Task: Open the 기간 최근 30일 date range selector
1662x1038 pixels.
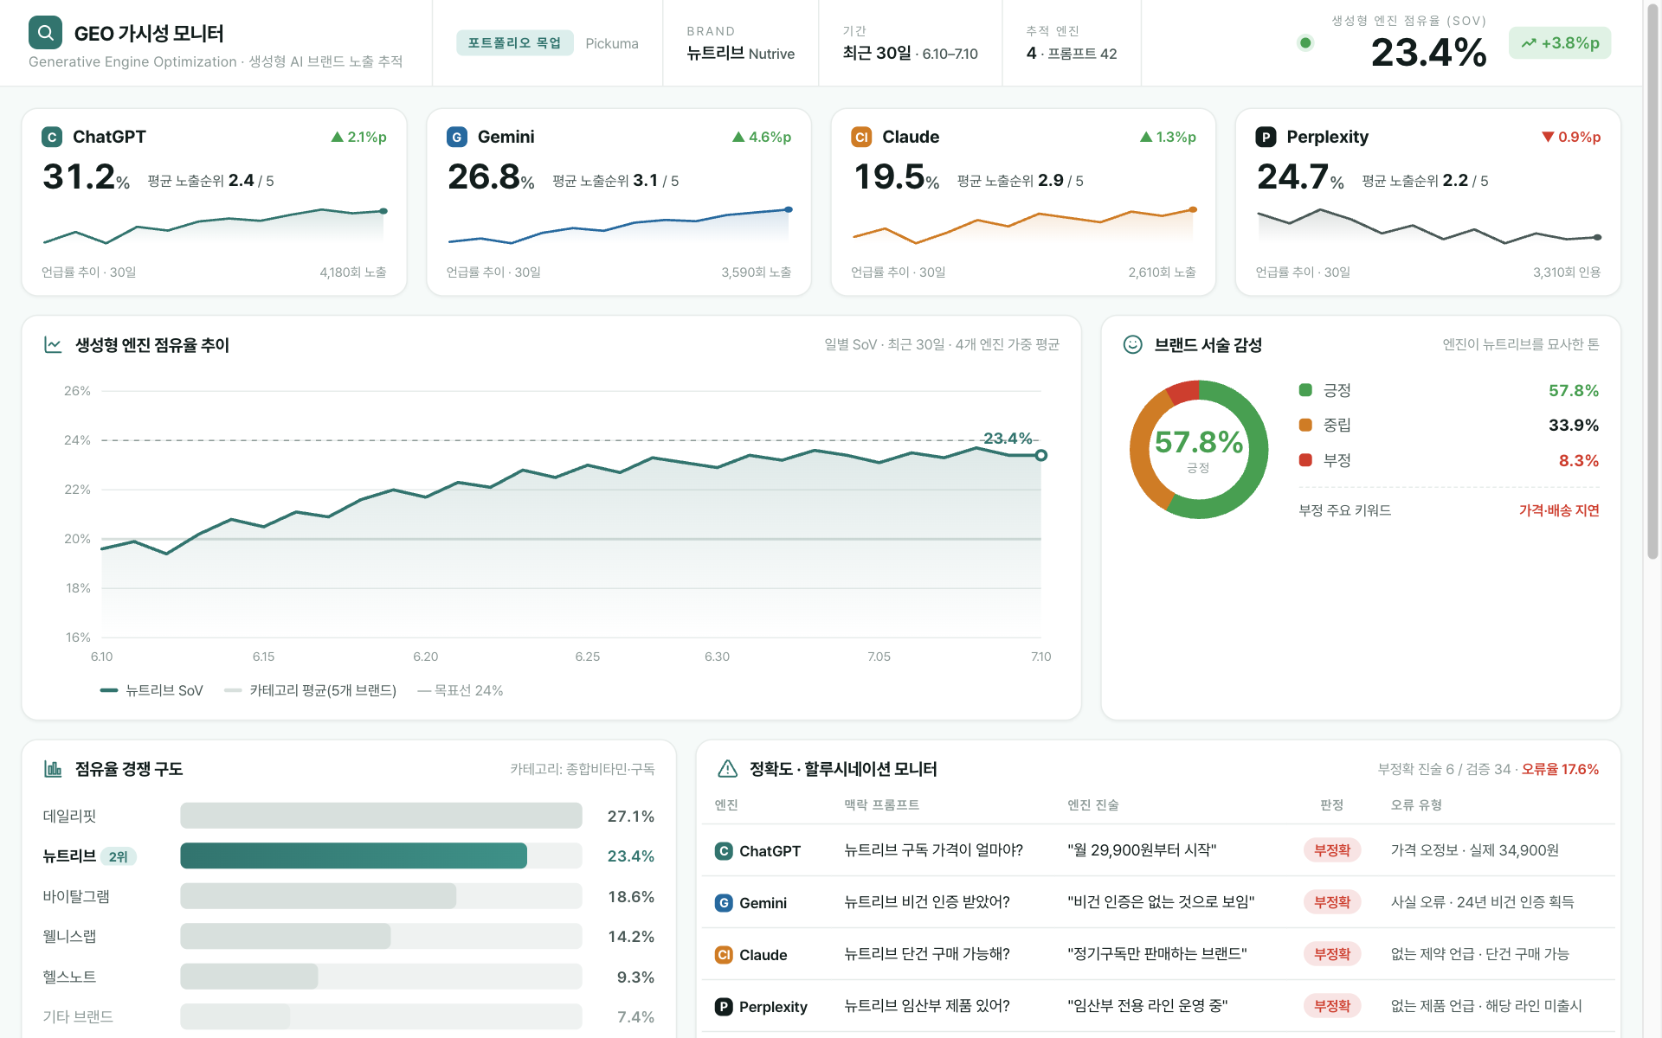Action: 911,43
